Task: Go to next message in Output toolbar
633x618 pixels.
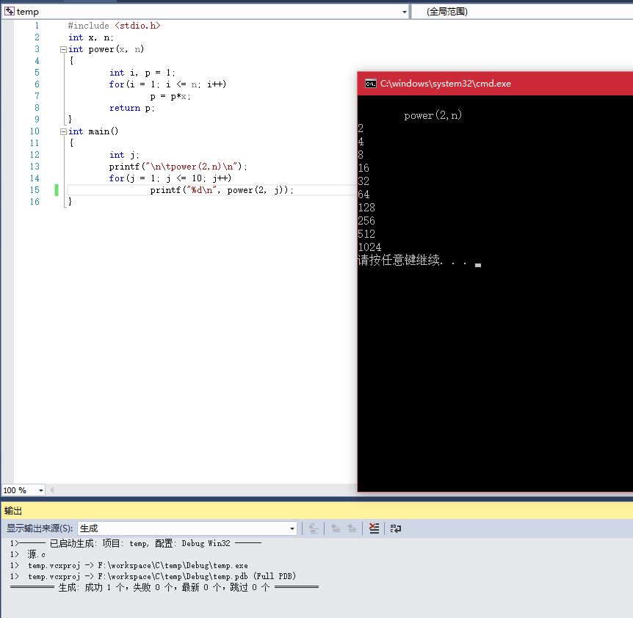Action: 352,528
